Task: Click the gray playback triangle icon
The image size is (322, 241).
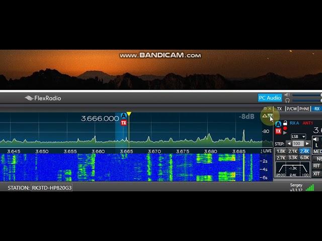Action: (x=285, y=133)
